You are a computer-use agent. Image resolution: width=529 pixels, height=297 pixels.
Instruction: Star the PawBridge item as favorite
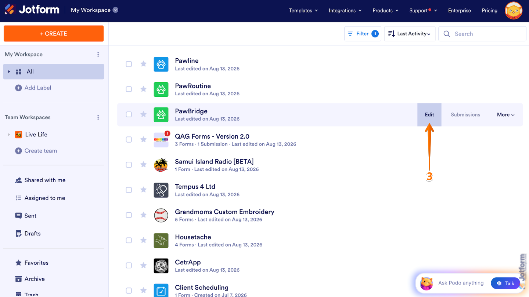[144, 114]
